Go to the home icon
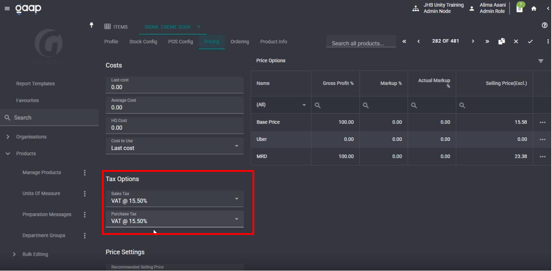 [534, 9]
